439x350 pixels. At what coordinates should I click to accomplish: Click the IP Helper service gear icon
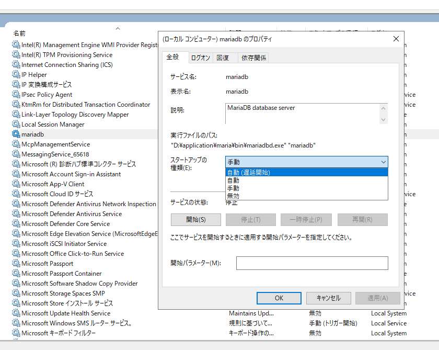[16, 75]
